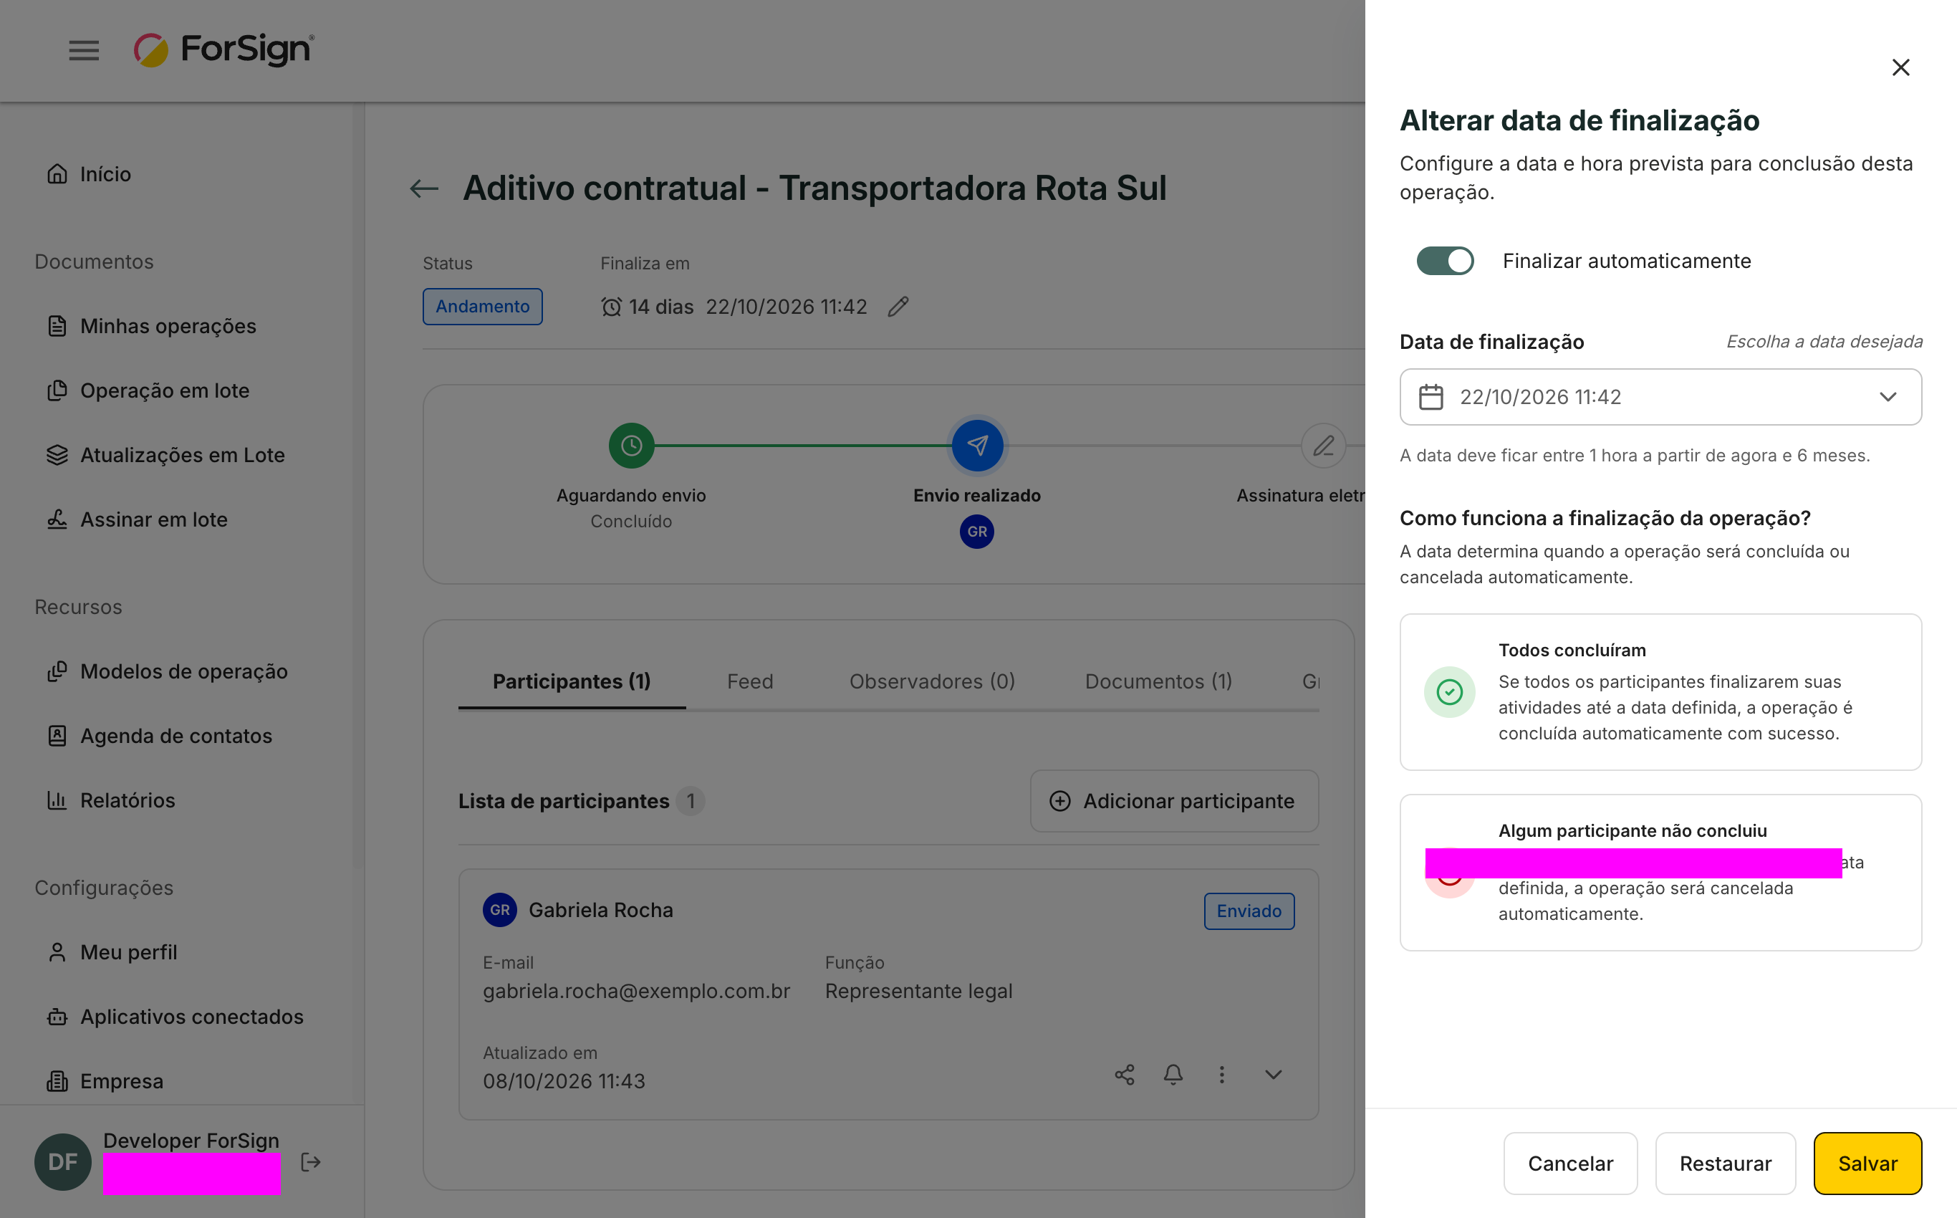The height and width of the screenshot is (1218, 1957).
Task: Open Modelos de operação
Action: (168, 672)
